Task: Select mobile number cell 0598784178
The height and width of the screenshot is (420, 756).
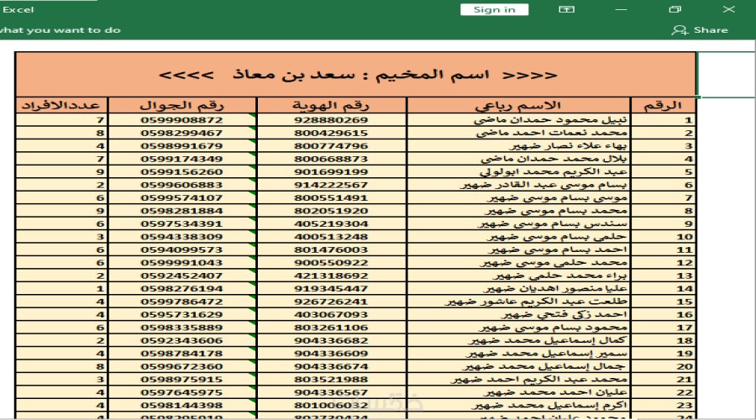Action: click(x=182, y=354)
